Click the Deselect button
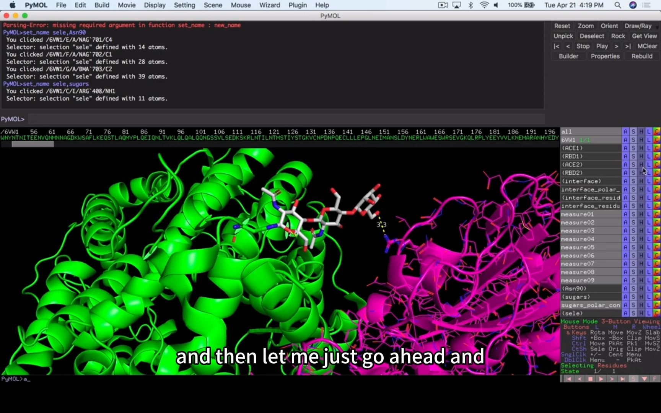 click(592, 36)
